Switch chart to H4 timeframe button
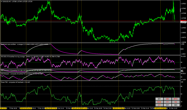The image size is (187, 110). pyautogui.click(x=176, y=102)
